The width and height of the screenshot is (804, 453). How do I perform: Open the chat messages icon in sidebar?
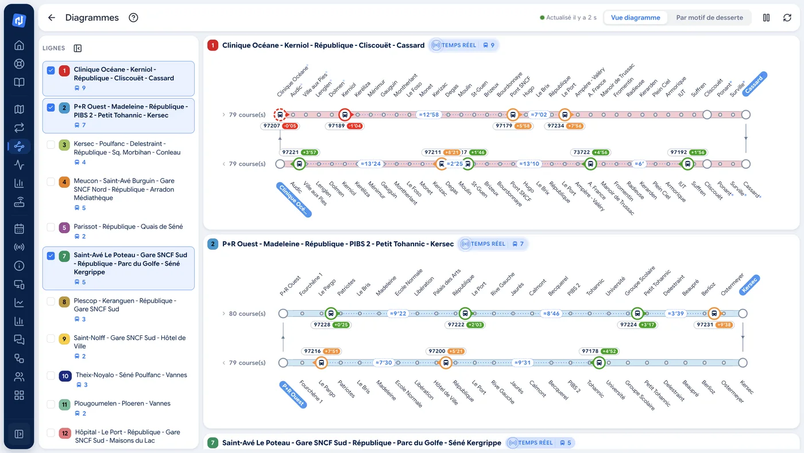(19, 340)
